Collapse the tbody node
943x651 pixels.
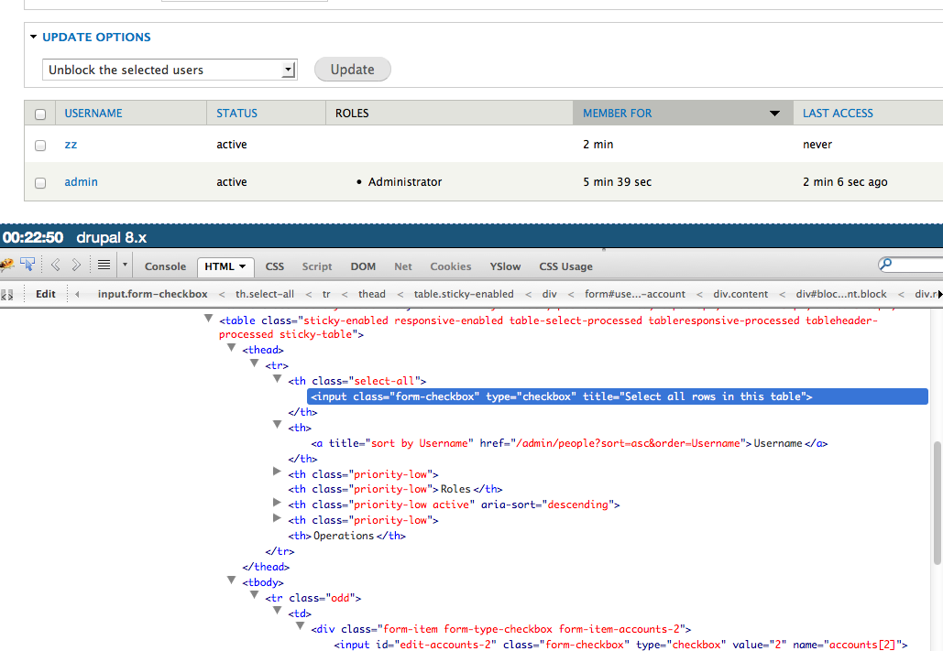tap(231, 580)
